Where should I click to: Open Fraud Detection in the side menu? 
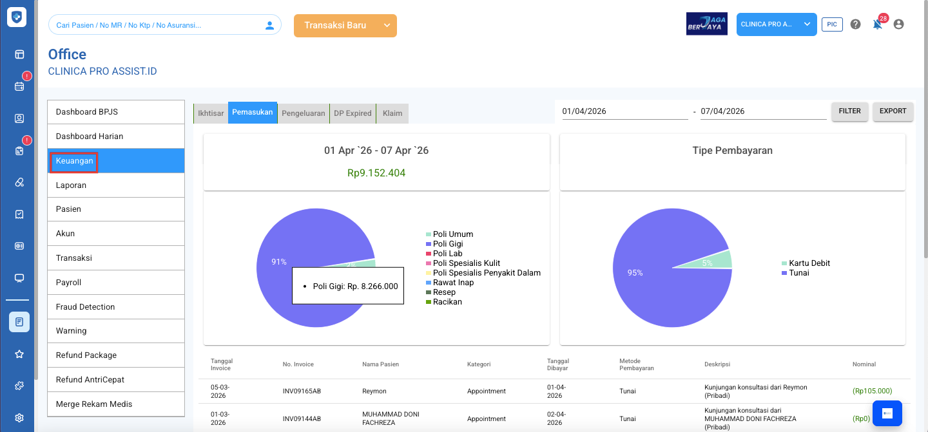116,307
